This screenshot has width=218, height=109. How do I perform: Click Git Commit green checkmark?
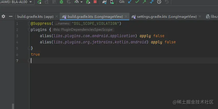(137, 2)
